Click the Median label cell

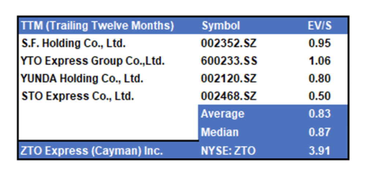point(220,132)
